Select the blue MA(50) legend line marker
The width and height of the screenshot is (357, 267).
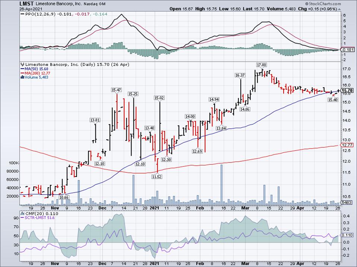click(x=22, y=69)
